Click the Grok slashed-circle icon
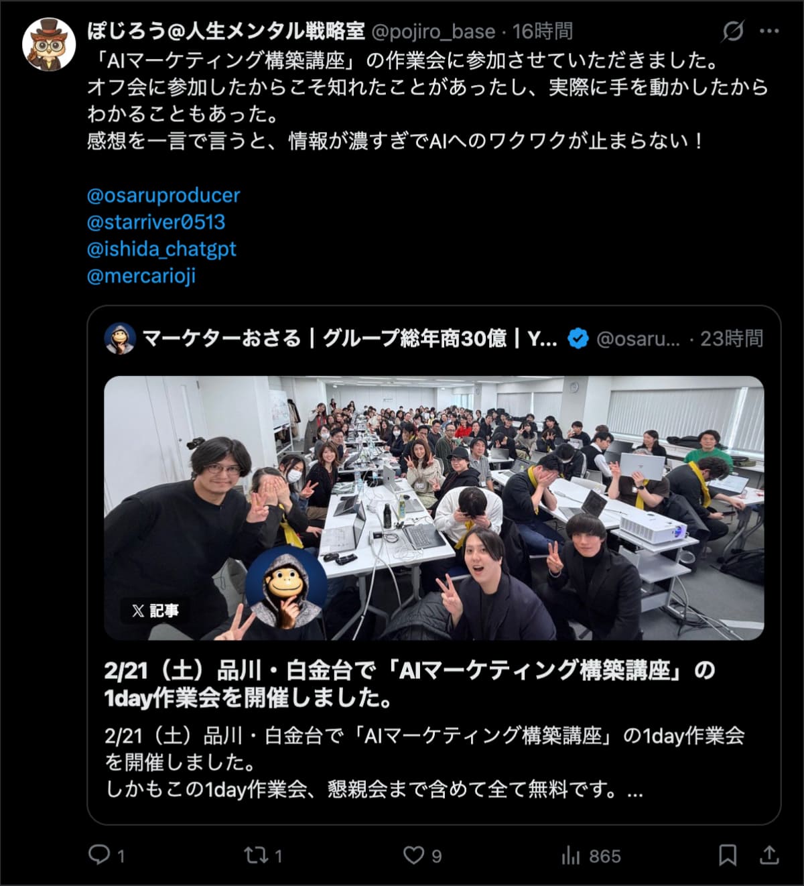The width and height of the screenshot is (804, 886). pos(733,31)
